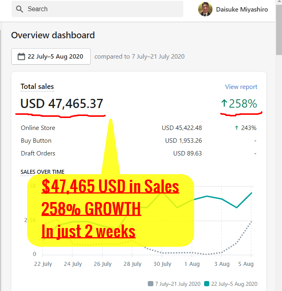Click the magnifying glass search icon
The image size is (282, 291).
click(x=19, y=9)
